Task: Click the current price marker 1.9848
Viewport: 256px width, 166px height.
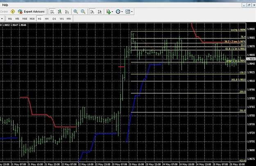Action: pos(251,59)
